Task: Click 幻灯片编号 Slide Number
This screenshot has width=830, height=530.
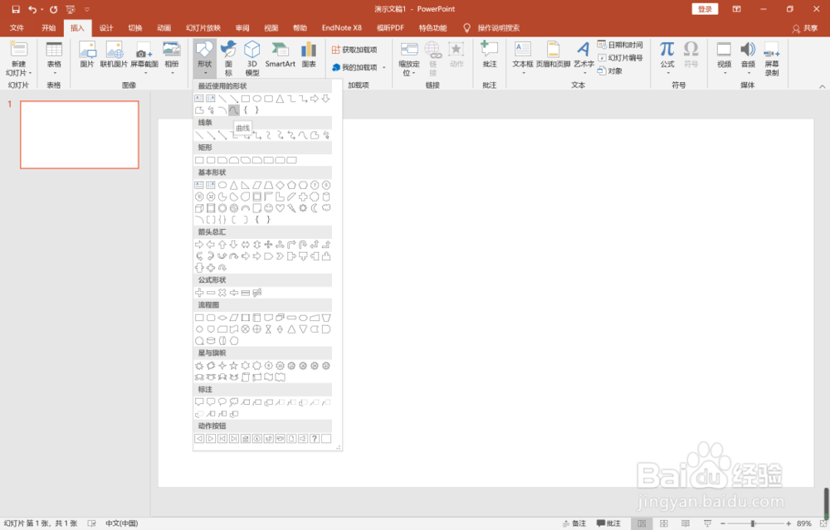Action: pyautogui.click(x=620, y=58)
